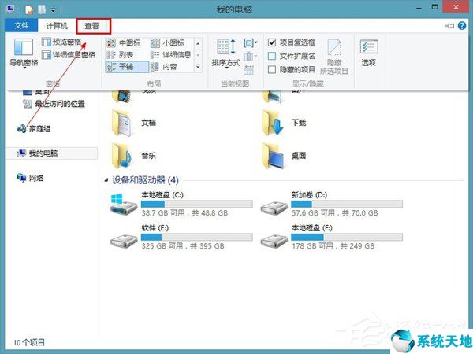Click the title bar system menu icon

pos(10,9)
